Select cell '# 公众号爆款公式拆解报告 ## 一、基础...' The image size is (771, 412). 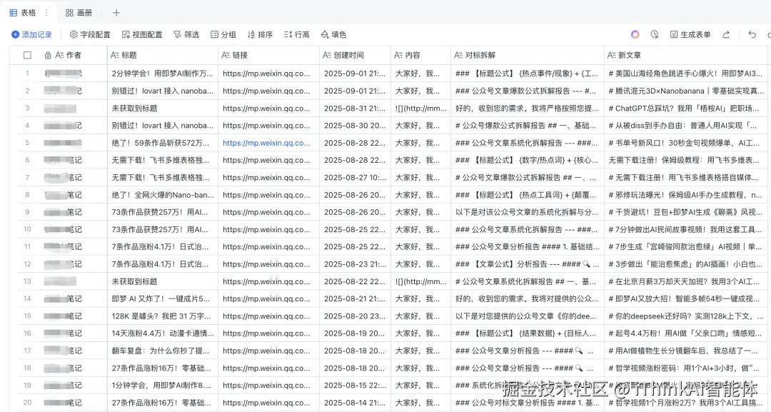(x=527, y=126)
